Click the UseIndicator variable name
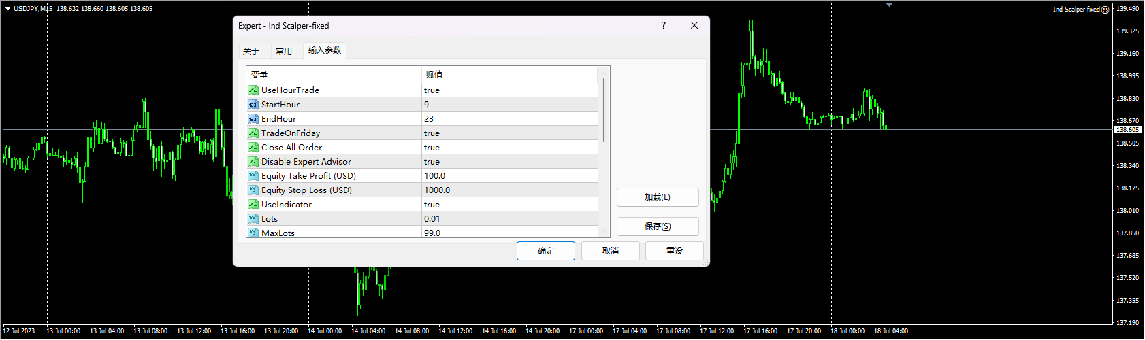The height and width of the screenshot is (340, 1145). tap(287, 204)
